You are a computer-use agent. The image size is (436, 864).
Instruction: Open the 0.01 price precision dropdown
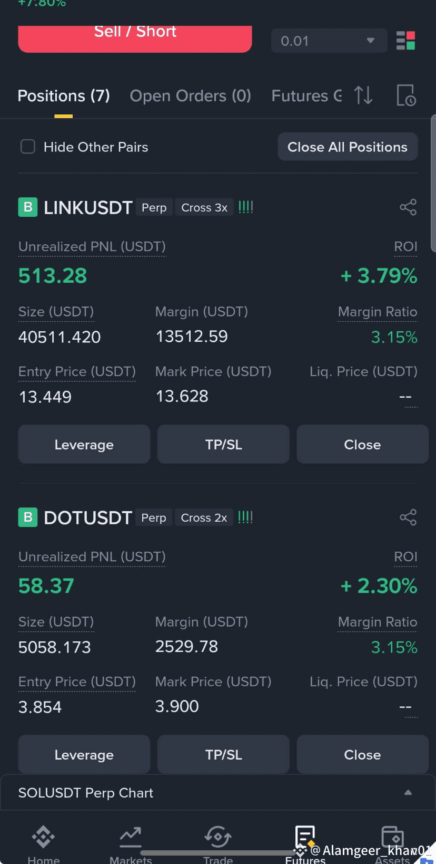(x=329, y=41)
